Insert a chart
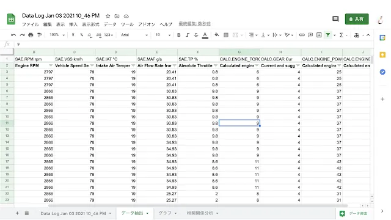The height and width of the screenshot is (220, 391). [319, 35]
